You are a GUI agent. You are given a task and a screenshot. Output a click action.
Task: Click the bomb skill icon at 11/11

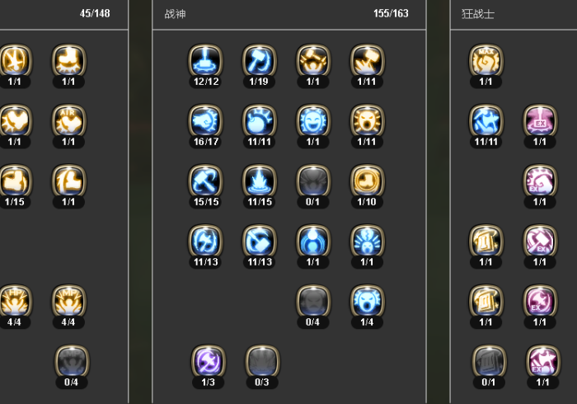click(x=260, y=120)
